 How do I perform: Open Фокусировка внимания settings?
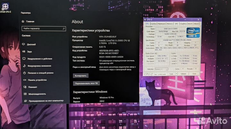click(39, 66)
